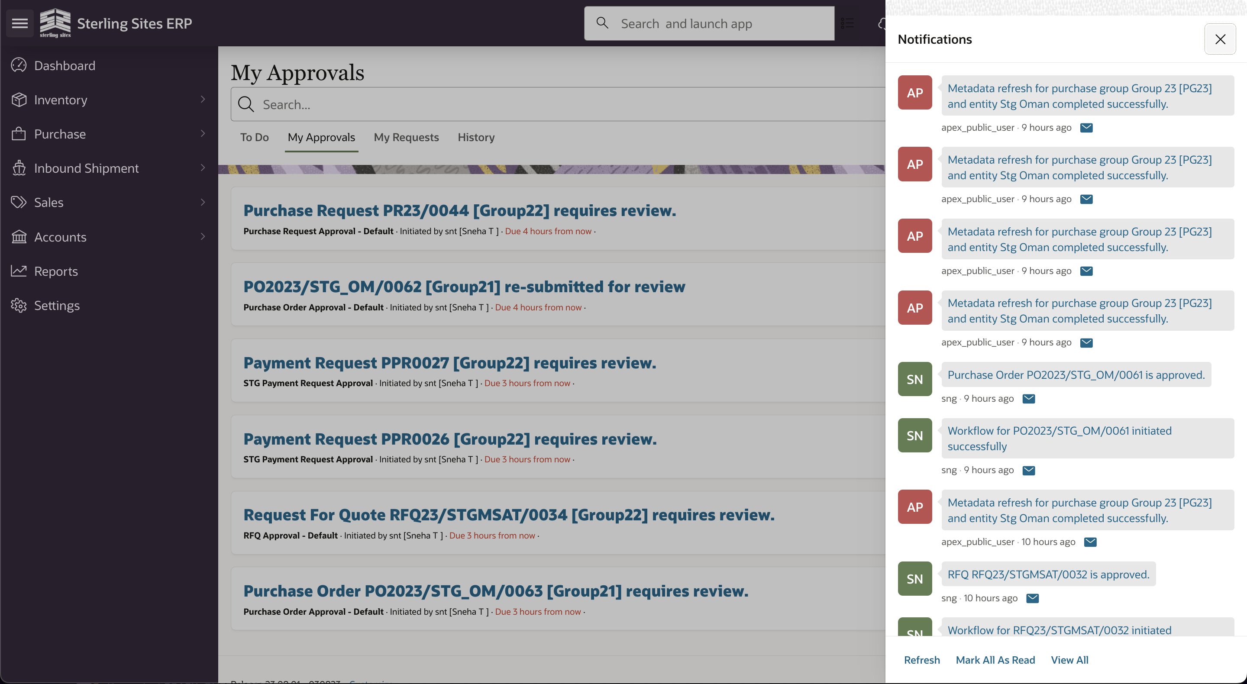Open Dashboard from the sidebar
Viewport: 1247px width, 684px height.
point(65,65)
